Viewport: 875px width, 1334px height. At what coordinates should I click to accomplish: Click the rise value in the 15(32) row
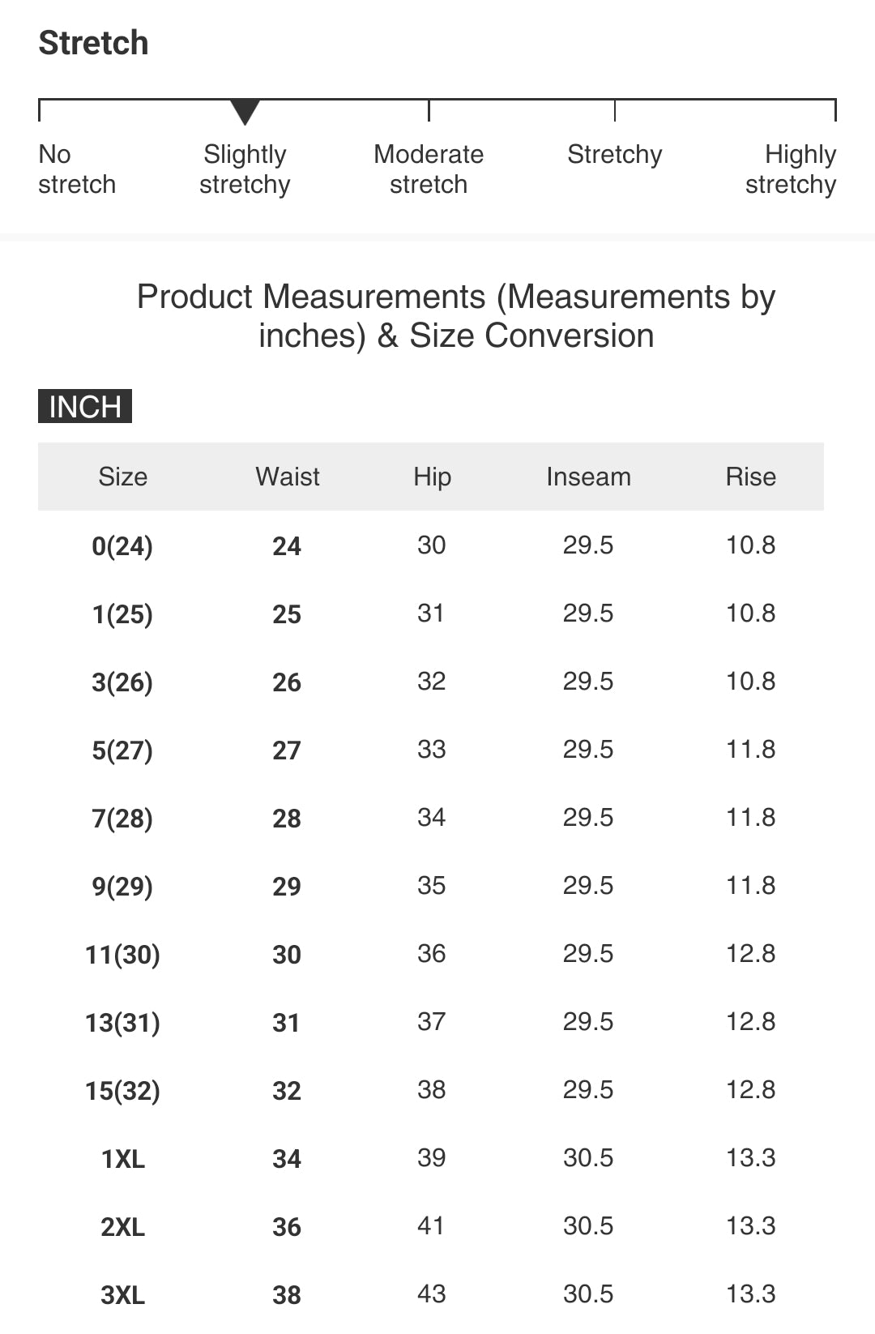pyautogui.click(x=750, y=1089)
